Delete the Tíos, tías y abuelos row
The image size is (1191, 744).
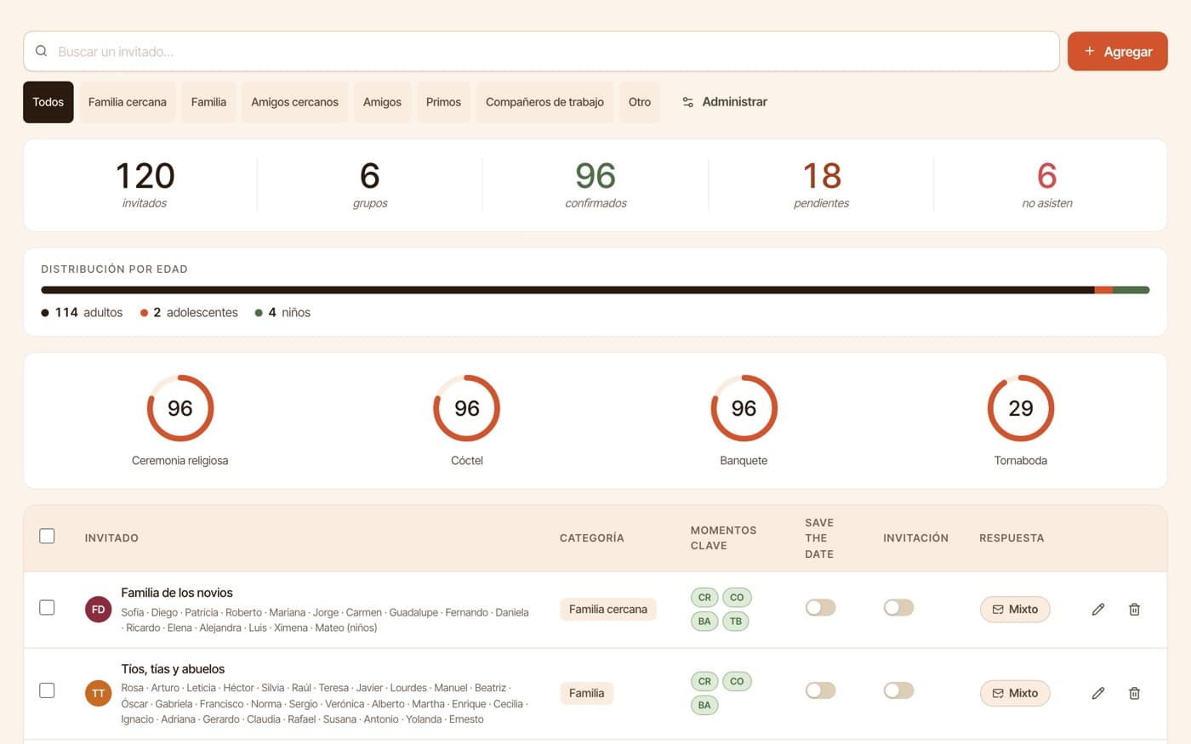(1134, 693)
